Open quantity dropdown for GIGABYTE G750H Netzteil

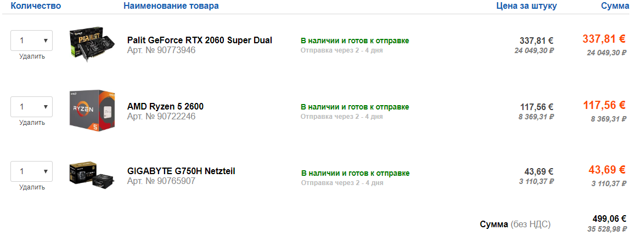click(x=31, y=171)
